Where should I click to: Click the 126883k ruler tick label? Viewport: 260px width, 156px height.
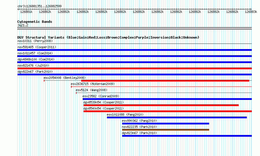[251, 12]
